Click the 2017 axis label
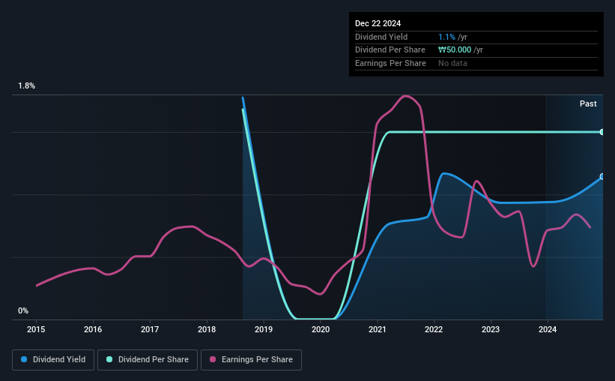Viewport: 615px width, 381px height. (150, 329)
